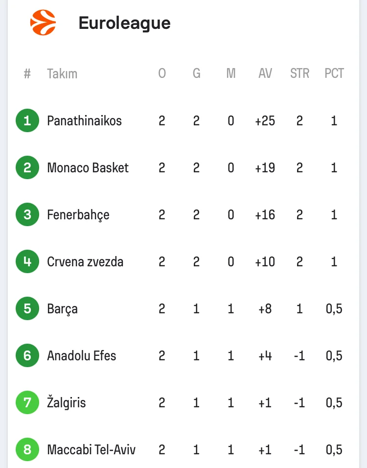
Task: Open Fenerbahçe team details
Action: pos(78,215)
